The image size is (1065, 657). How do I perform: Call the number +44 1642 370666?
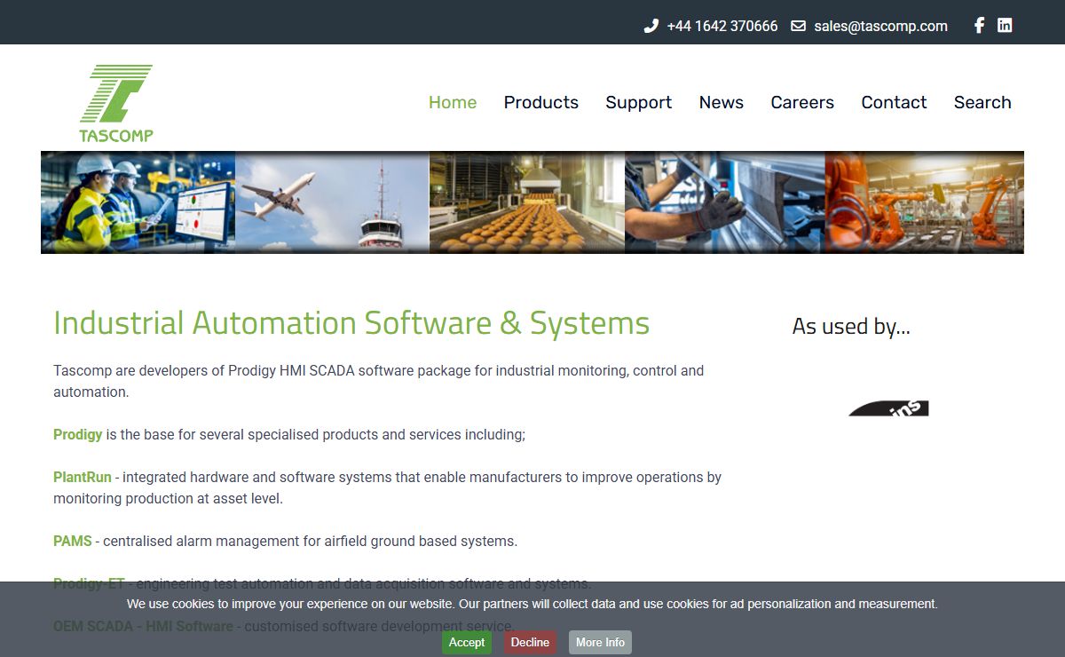722,26
